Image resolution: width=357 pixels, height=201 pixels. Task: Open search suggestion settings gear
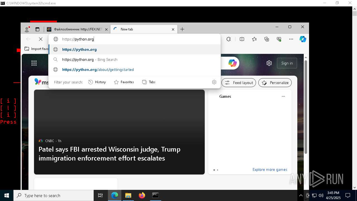(x=214, y=82)
